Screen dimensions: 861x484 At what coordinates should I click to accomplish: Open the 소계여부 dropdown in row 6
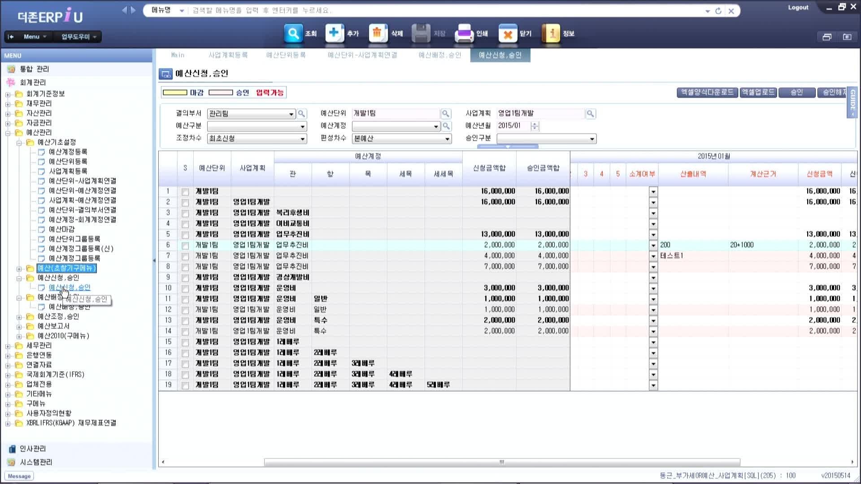pos(653,246)
